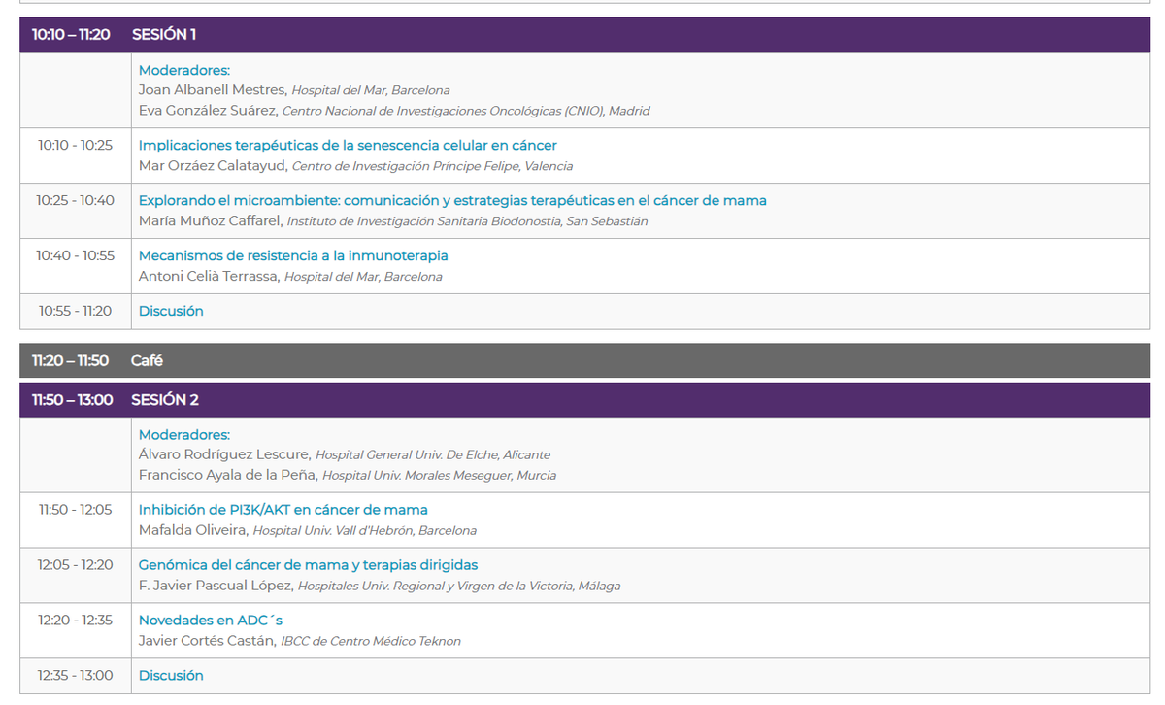This screenshot has height=705, width=1165.
Task: Click the Vall d'Hebrón, Barcelona affiliation
Action: [365, 531]
